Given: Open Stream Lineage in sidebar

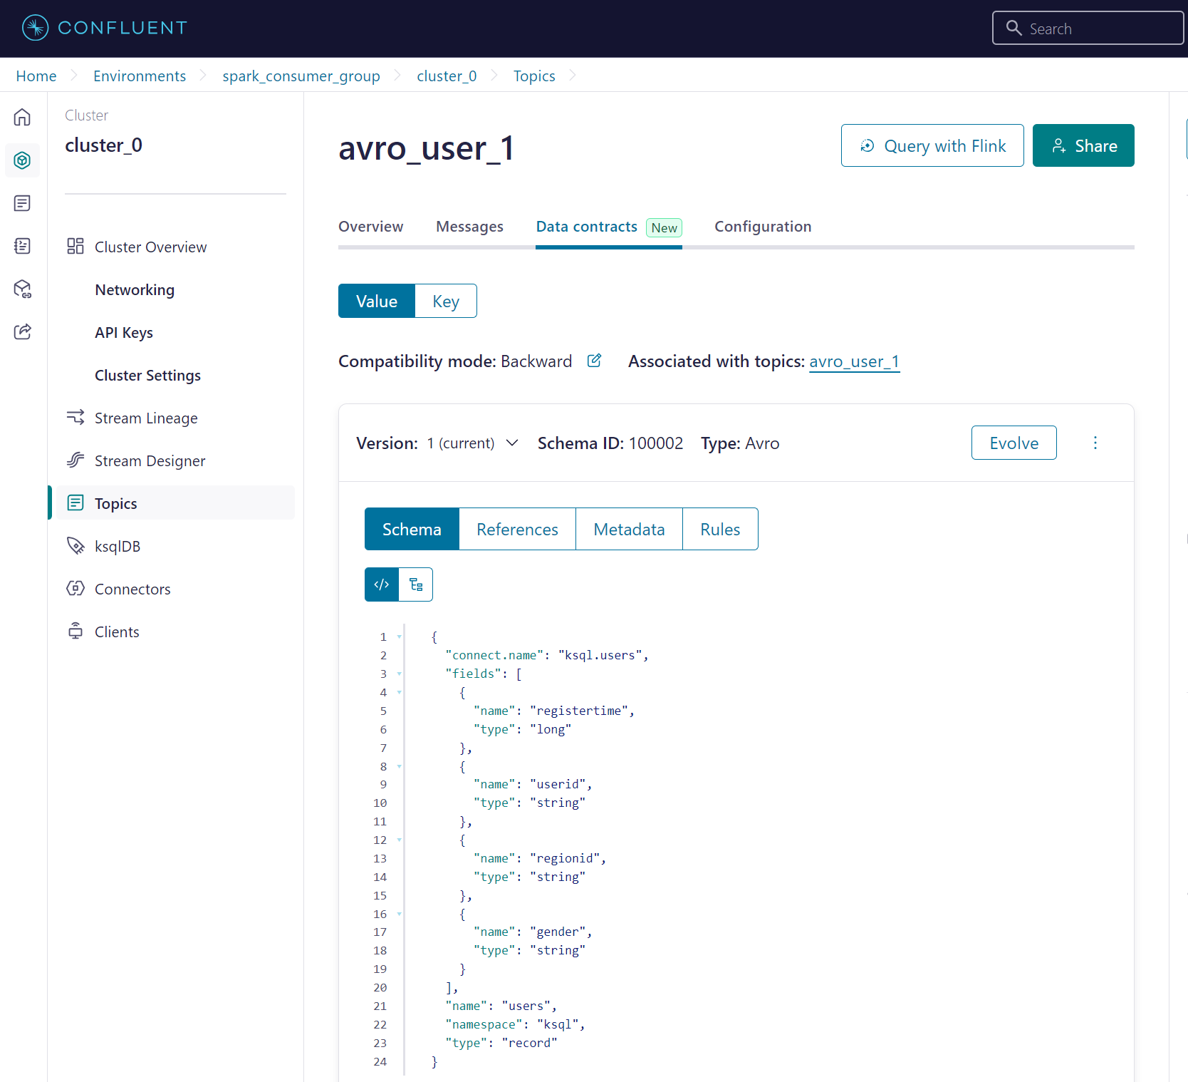Looking at the screenshot, I should tap(146, 418).
